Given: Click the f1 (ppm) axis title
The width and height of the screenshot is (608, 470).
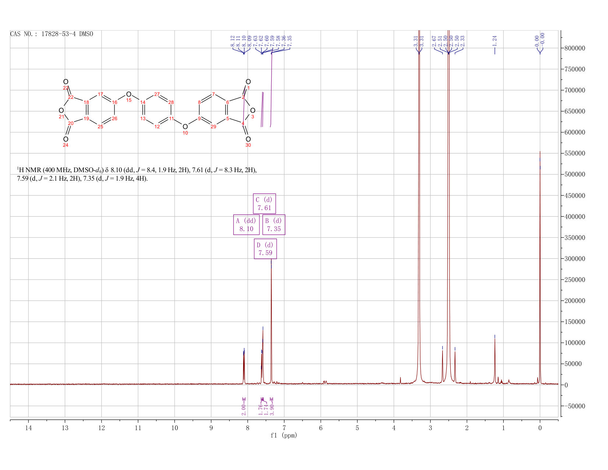Looking at the screenshot, I should [x=284, y=435].
